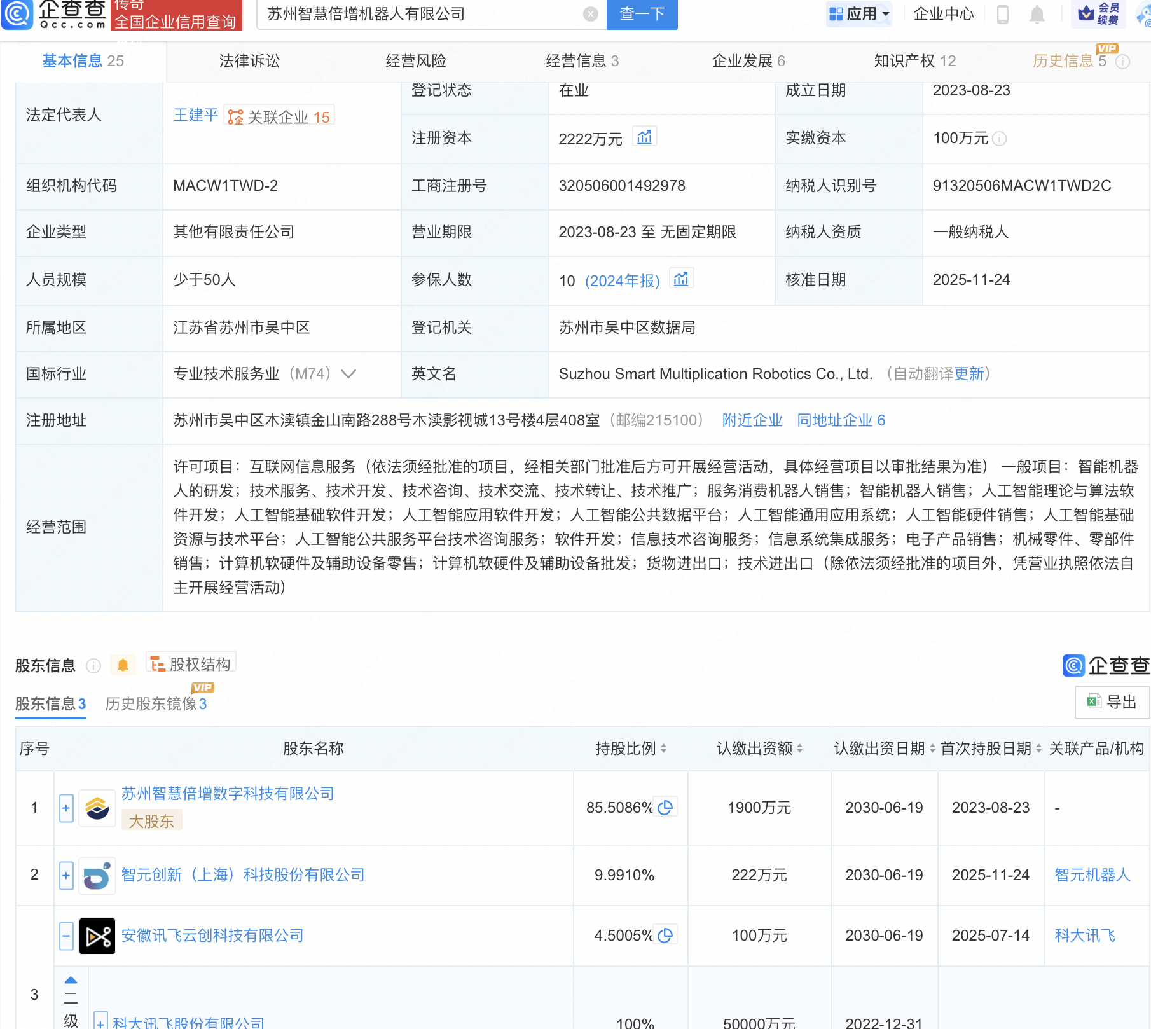Image resolution: width=1151 pixels, height=1029 pixels.
Task: Switch to 知识产权 tab
Action: [914, 61]
